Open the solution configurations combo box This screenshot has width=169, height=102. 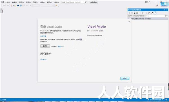click(36, 5)
